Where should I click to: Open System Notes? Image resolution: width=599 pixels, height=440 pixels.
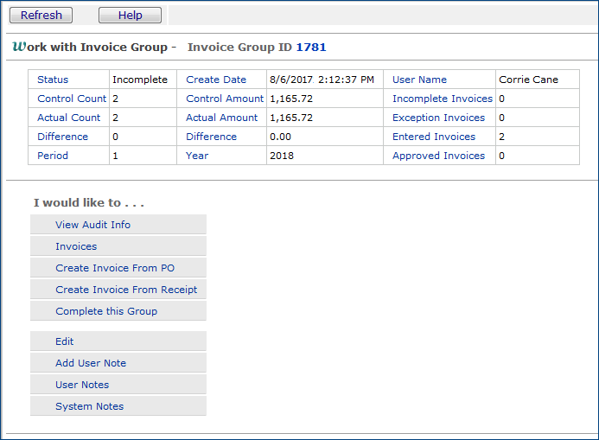point(89,406)
